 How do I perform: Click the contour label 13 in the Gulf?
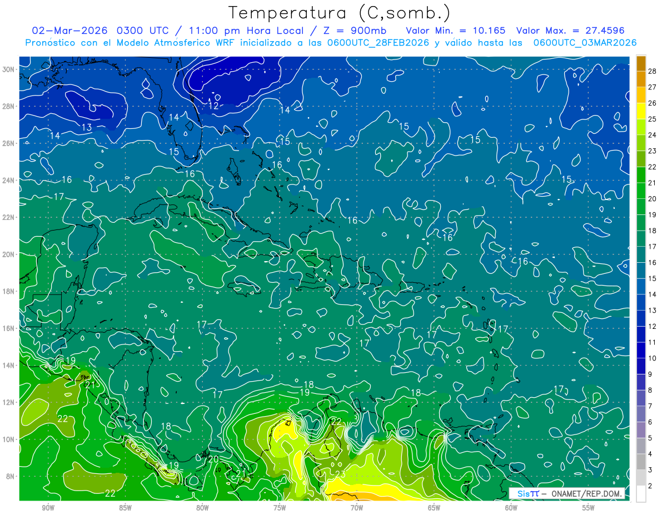[87, 127]
